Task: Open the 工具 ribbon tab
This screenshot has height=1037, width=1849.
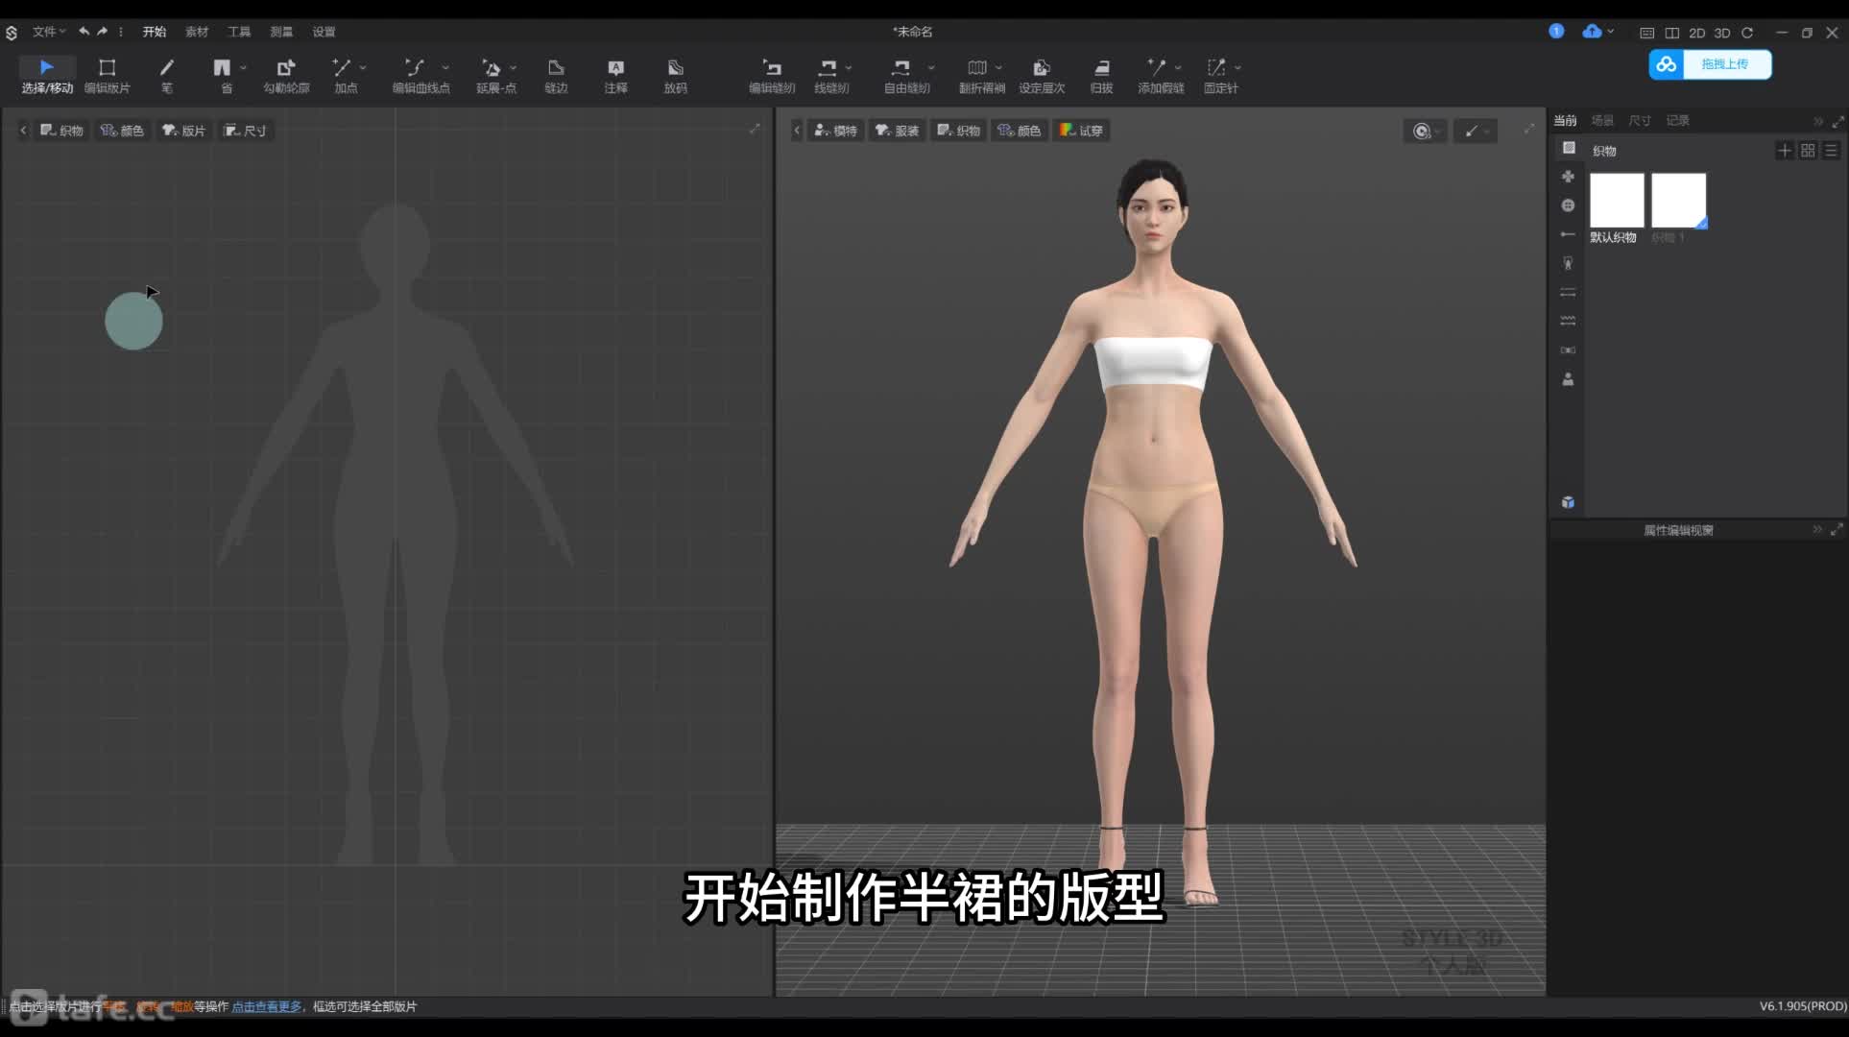Action: (238, 32)
